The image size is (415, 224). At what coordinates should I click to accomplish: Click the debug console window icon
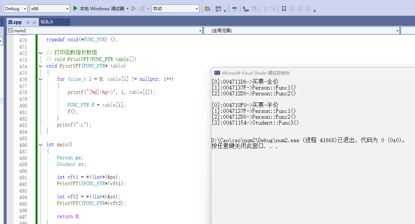tap(217, 73)
